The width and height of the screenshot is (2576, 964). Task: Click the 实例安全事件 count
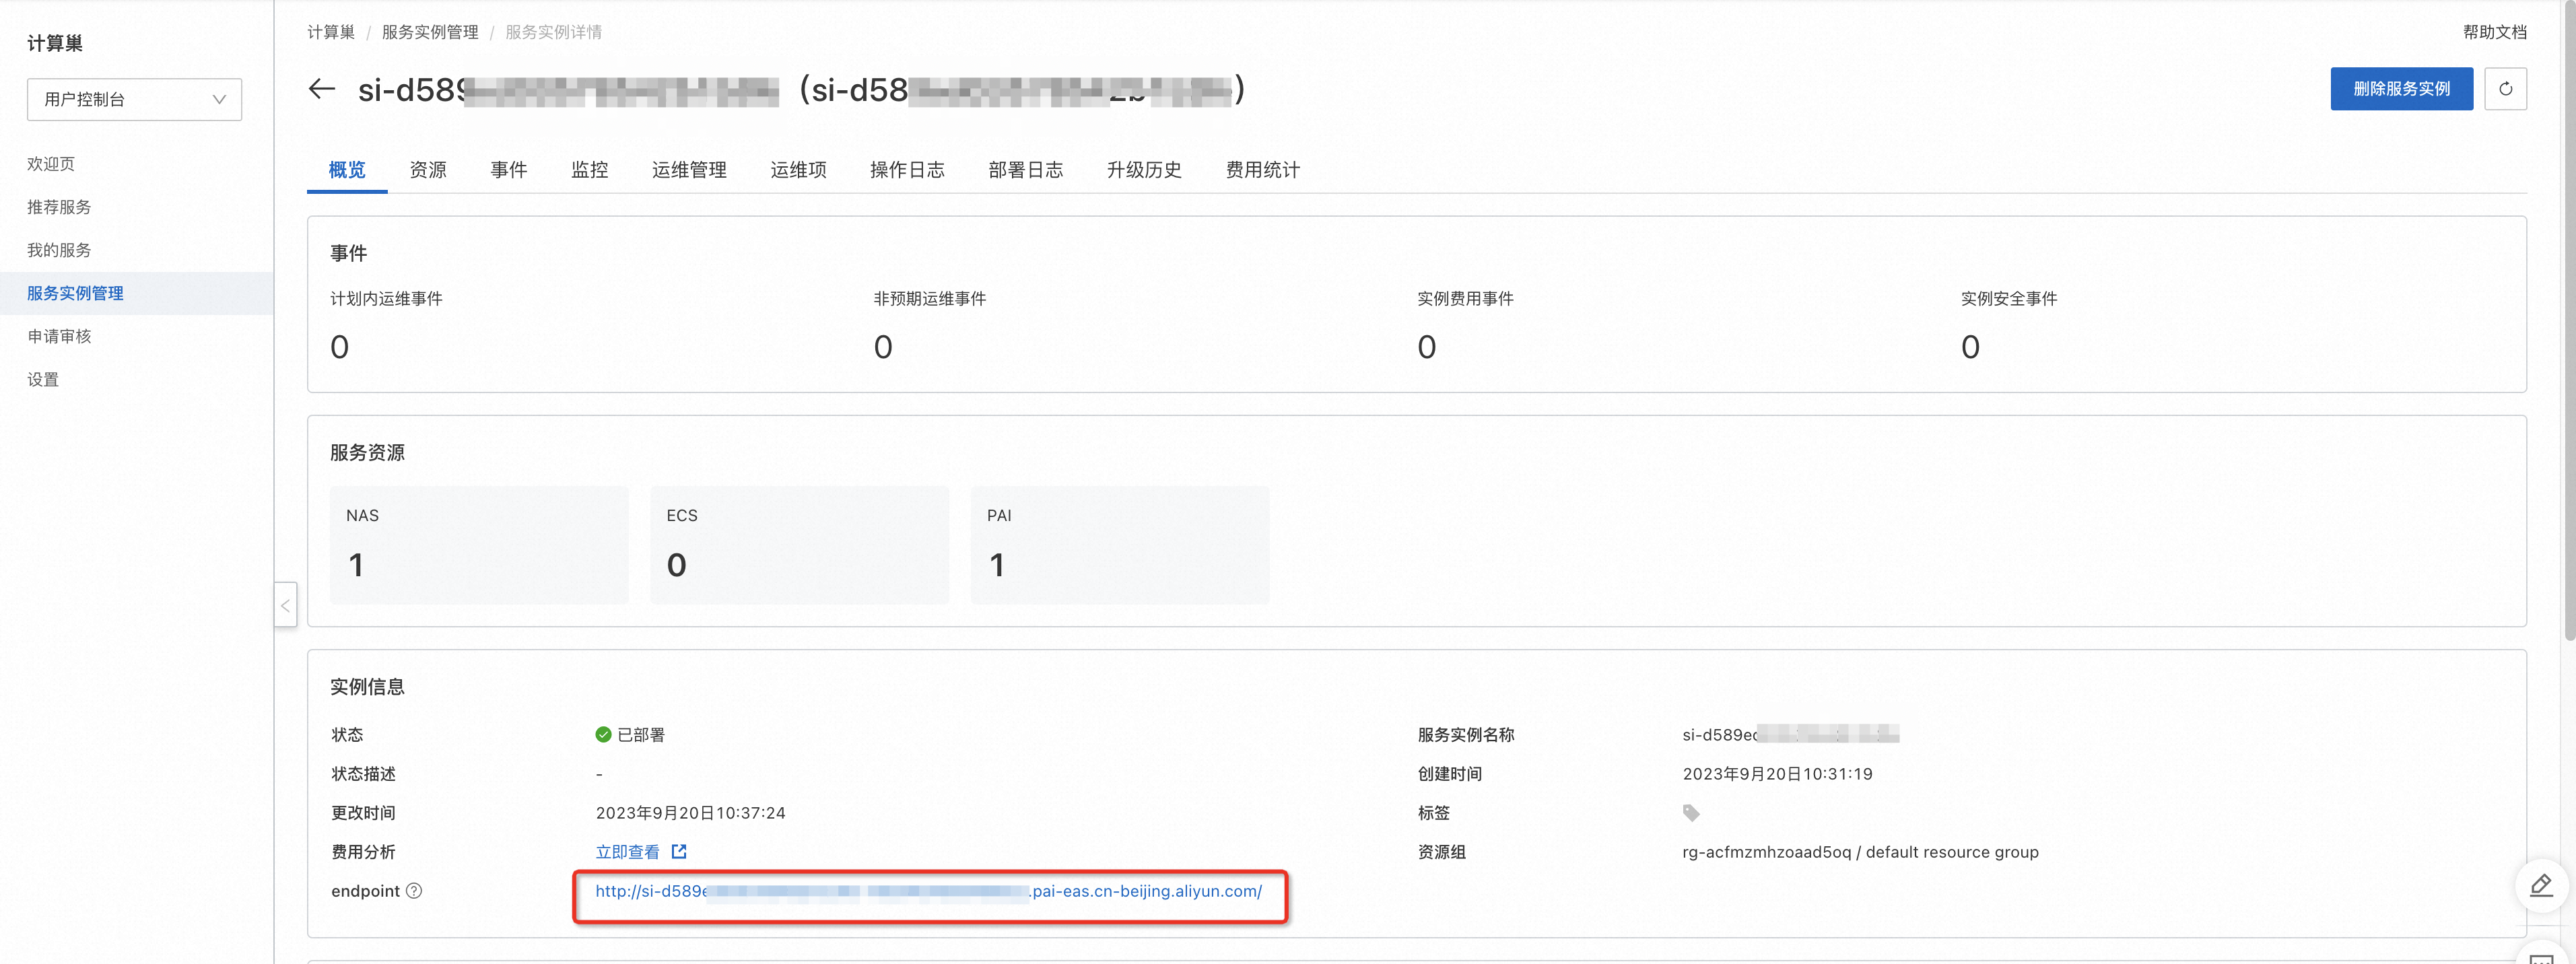pyautogui.click(x=1970, y=347)
